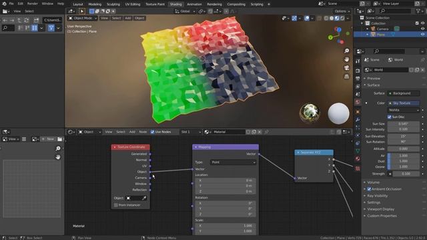This screenshot has width=427, height=240.
Task: Select wireframe viewport shading icon
Action: 326,18
